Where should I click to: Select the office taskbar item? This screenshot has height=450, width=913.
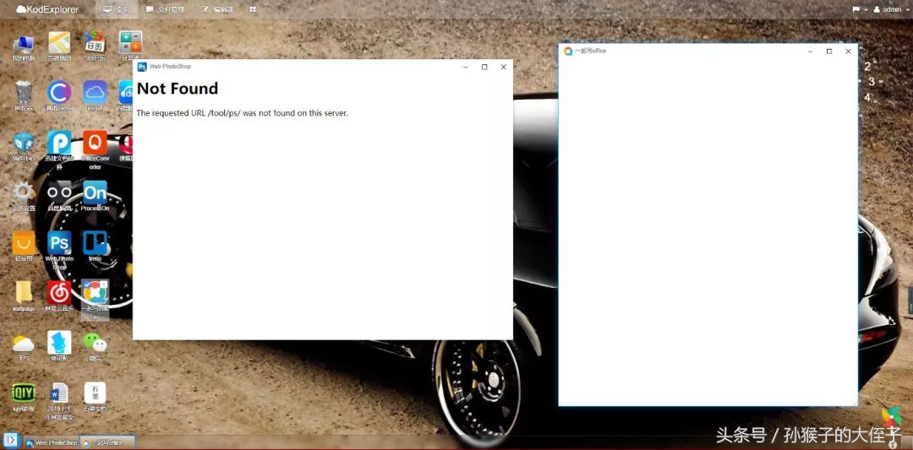coord(107,442)
